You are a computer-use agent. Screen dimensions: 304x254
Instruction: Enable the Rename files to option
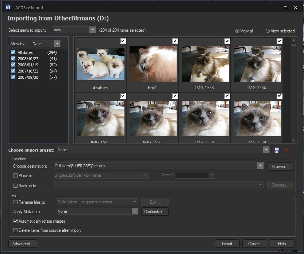click(x=15, y=202)
